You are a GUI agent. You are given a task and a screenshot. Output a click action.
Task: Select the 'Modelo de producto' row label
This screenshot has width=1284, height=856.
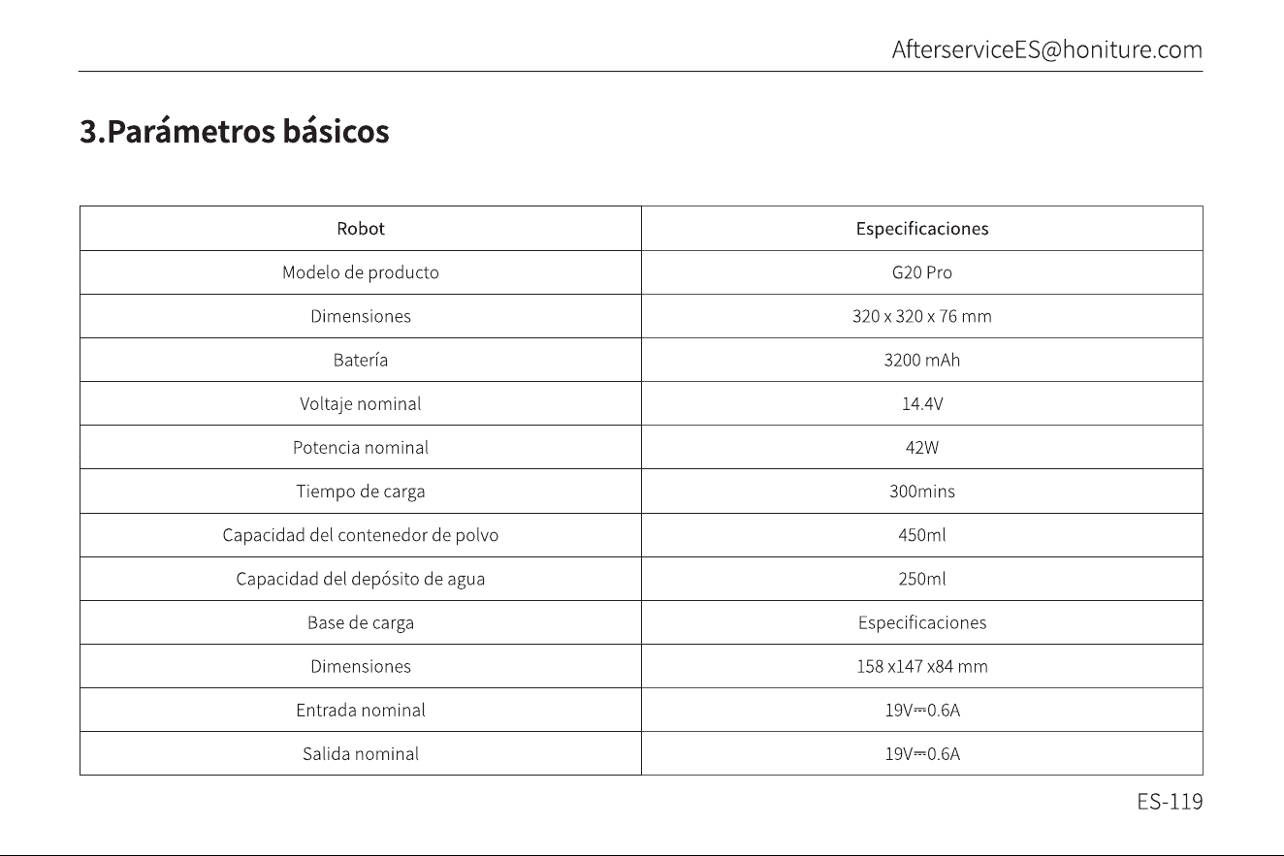361,272
